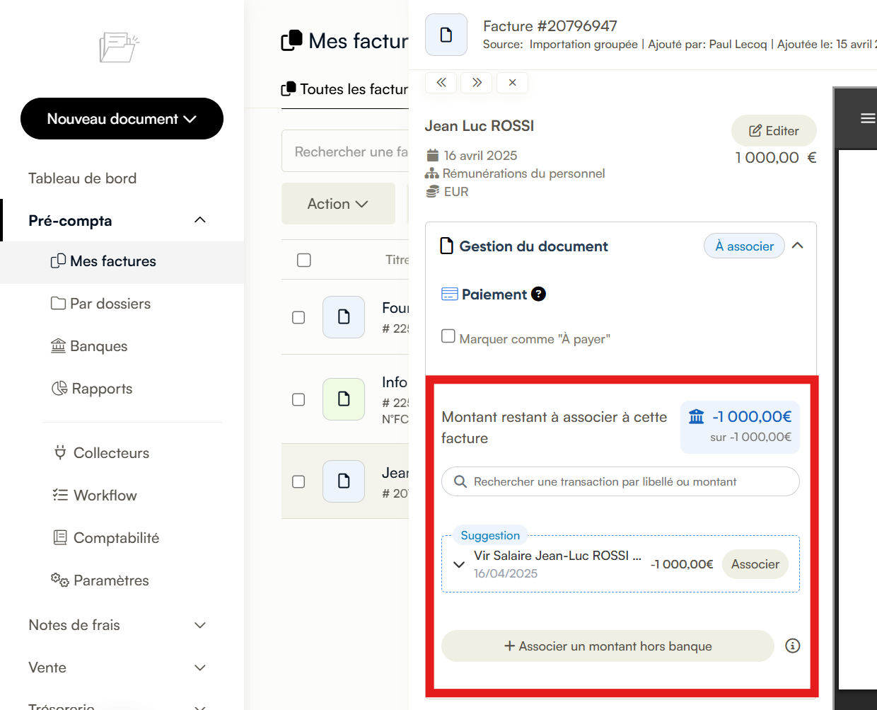Click the card icon beside Paiement
Image resolution: width=877 pixels, height=710 pixels.
pos(449,294)
